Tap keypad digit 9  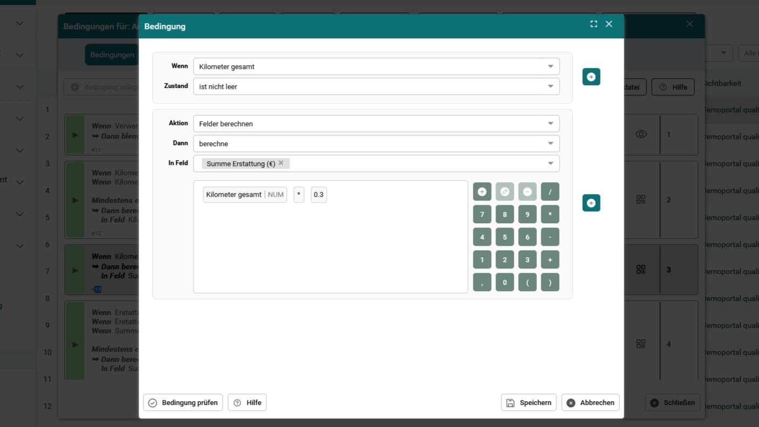(527, 214)
